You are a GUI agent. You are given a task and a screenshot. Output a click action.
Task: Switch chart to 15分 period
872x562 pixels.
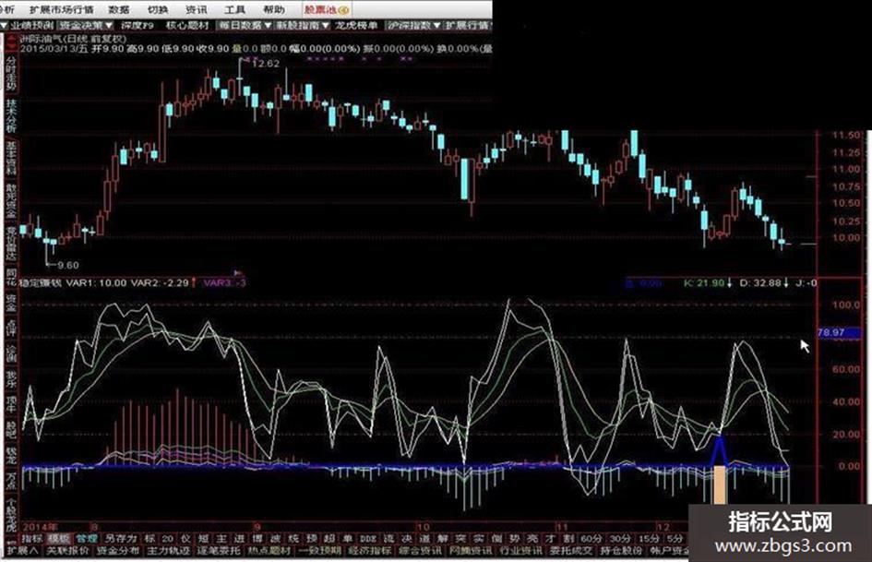649,538
